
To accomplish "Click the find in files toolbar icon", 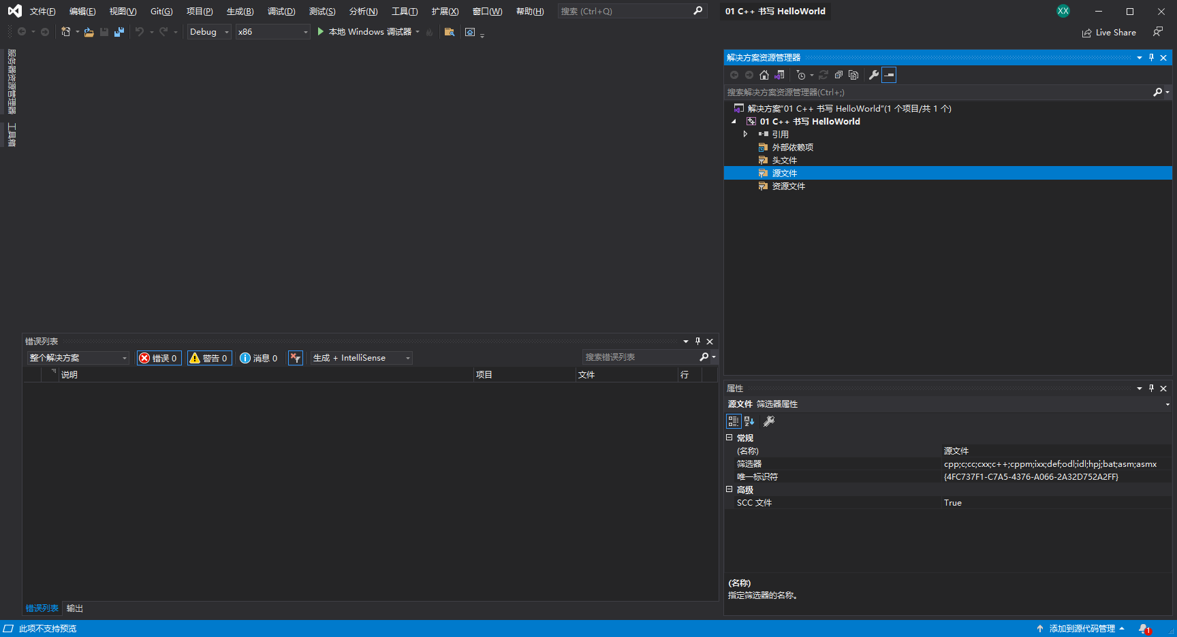I will [449, 32].
